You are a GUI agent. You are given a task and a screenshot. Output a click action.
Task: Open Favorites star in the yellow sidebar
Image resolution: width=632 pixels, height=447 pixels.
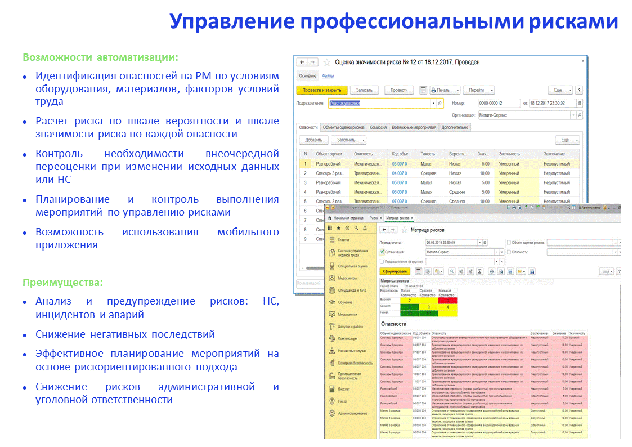pyautogui.click(x=339, y=228)
